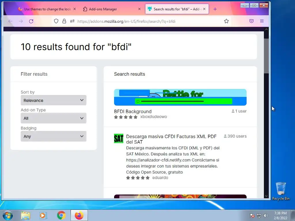Image resolution: width=295 pixels, height=221 pixels.
Task: Open Action Center flag in tray
Action: (x=252, y=216)
